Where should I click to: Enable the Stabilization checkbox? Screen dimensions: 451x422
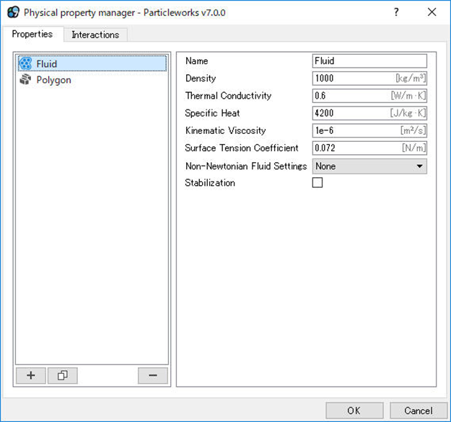[x=318, y=183]
